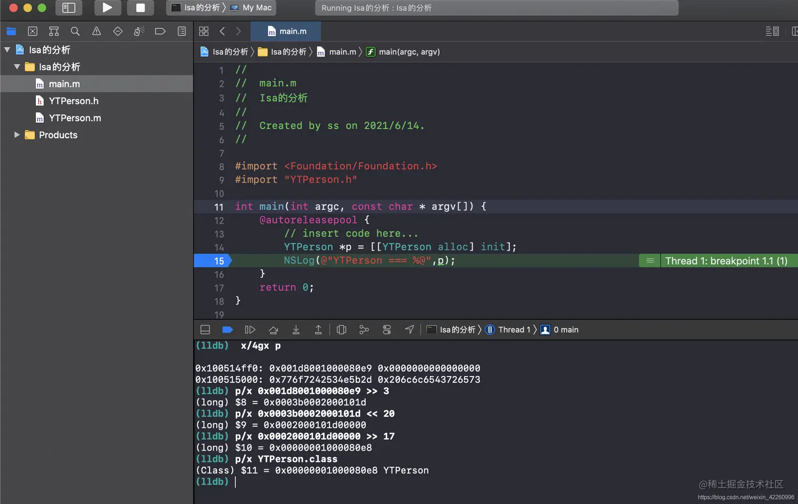Collapse the Isa的分析 project root
Image resolution: width=798 pixels, height=504 pixels.
pyautogui.click(x=7, y=50)
